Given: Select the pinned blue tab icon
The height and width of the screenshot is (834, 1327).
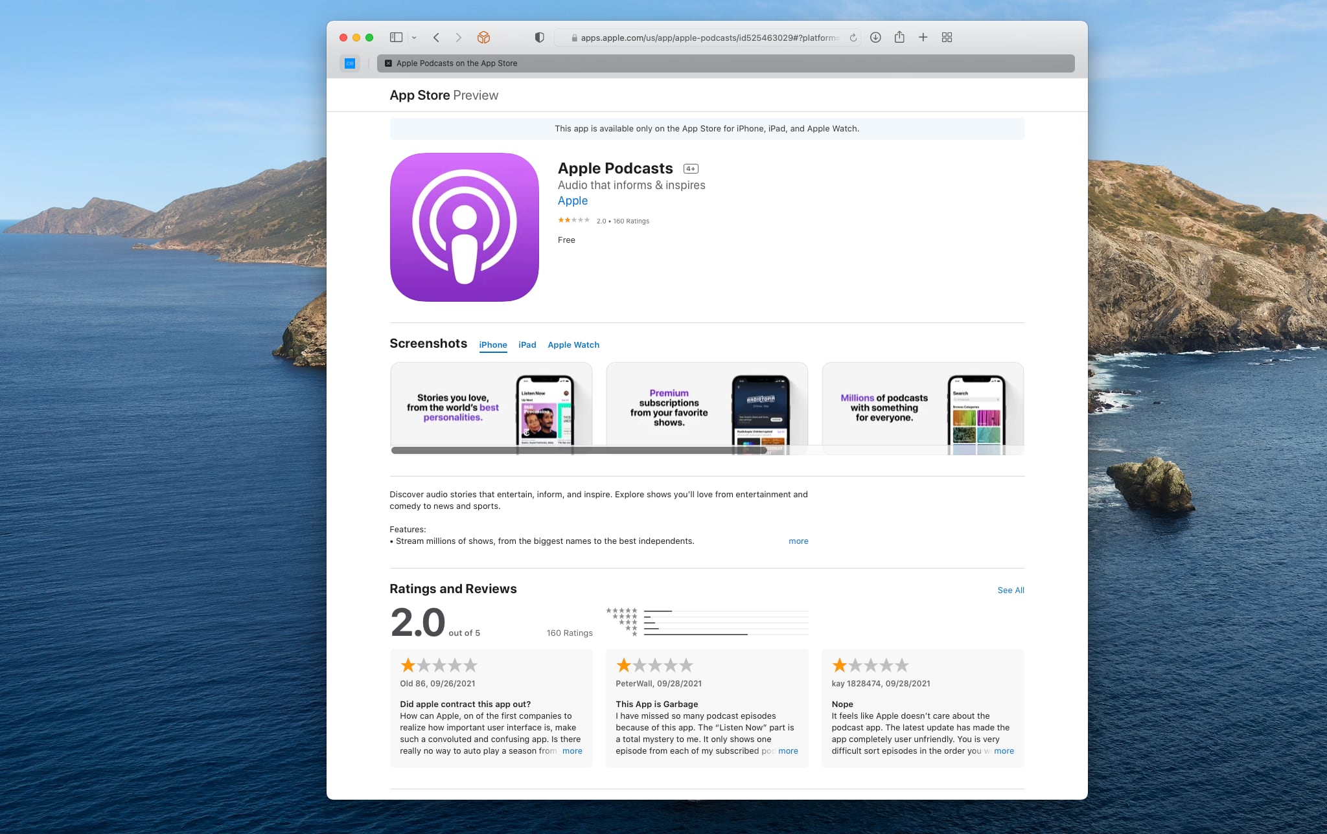Looking at the screenshot, I should tap(350, 63).
